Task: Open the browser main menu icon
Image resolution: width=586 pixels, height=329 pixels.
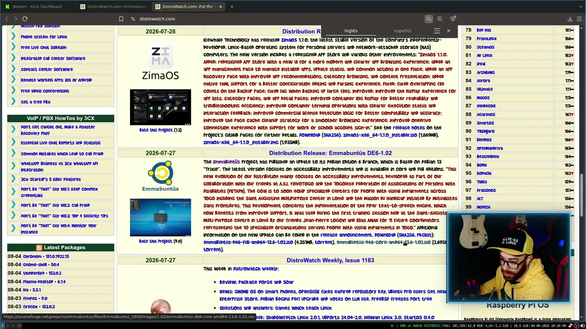Action: click(x=579, y=19)
